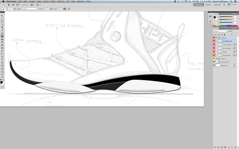
Task: Select the Type tool
Action: coord(2,60)
